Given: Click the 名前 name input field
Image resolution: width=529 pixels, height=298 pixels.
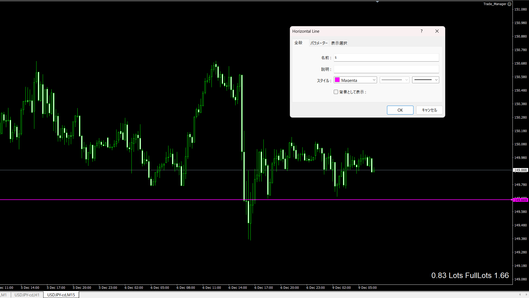Looking at the screenshot, I should [386, 58].
